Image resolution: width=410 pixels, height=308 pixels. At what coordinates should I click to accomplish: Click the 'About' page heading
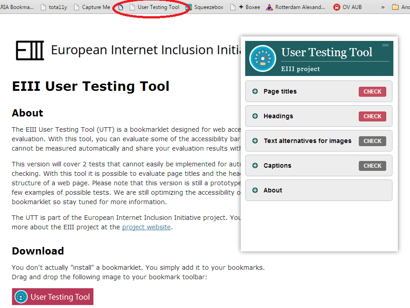pos(27,113)
